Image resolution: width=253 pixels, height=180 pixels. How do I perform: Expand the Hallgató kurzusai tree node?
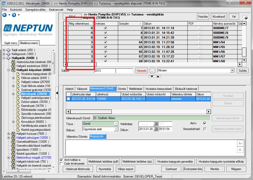pos(8,134)
